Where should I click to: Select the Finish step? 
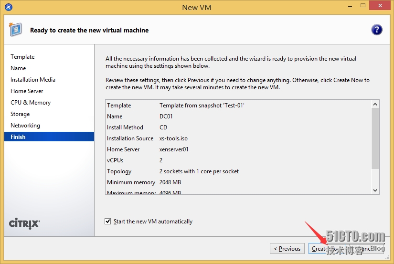[x=49, y=137]
